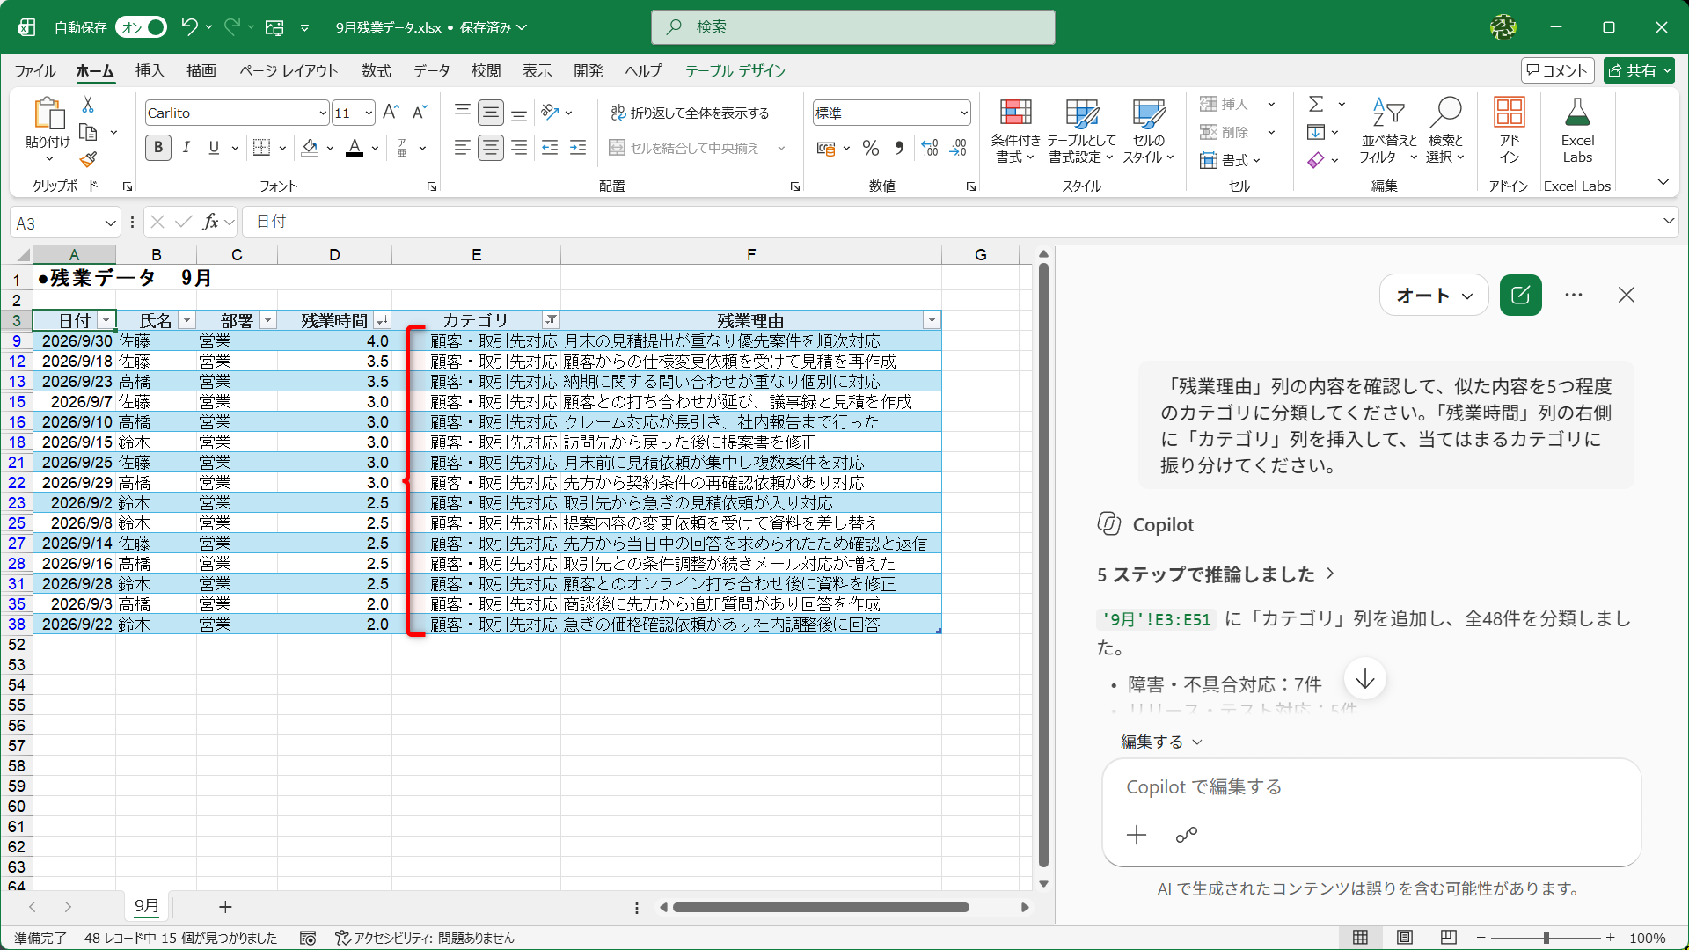Viewport: 1689px width, 950px height.
Task: Click the search (検索) box in title bar
Action: point(852,27)
